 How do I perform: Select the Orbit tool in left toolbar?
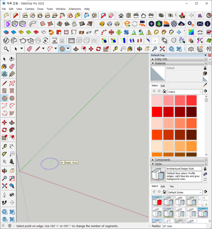click(4, 171)
